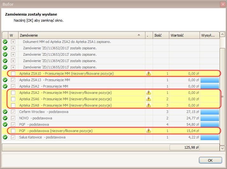Sort by Zamówienie column header
Screen dimensions: 227x169
click(x=80, y=35)
